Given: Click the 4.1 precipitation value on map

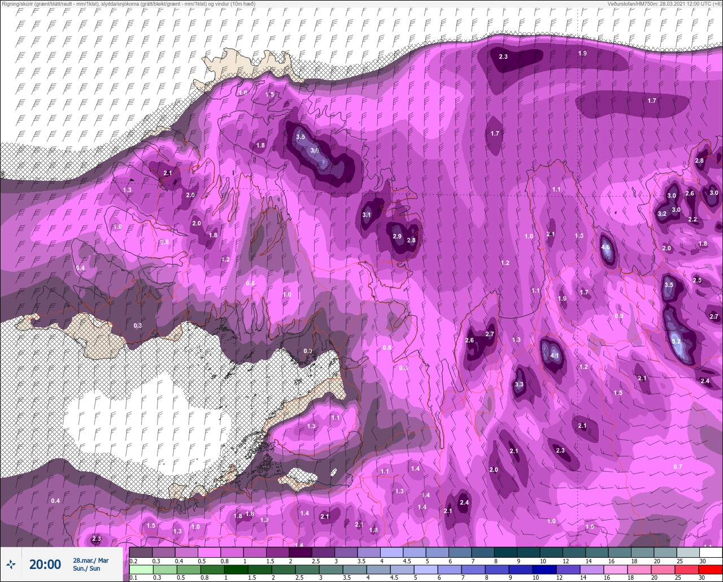Looking at the screenshot, I should [554, 355].
